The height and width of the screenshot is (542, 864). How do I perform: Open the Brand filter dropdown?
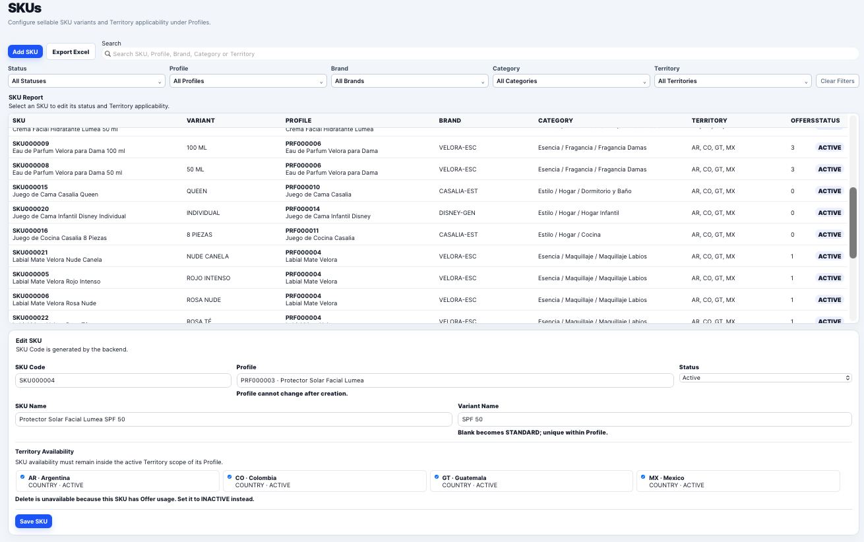point(410,81)
